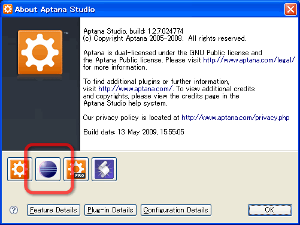Click the Aptana icon in title bar

pyautogui.click(x=8, y=9)
